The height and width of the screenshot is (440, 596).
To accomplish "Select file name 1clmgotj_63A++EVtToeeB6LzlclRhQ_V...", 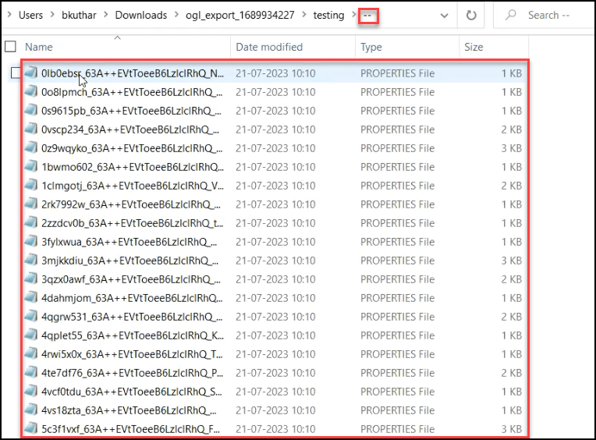I will click(133, 186).
